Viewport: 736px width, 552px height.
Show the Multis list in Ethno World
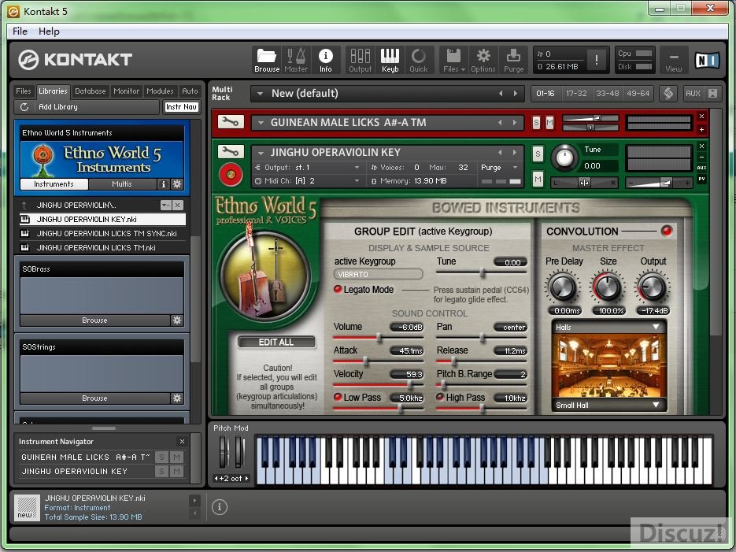click(122, 184)
